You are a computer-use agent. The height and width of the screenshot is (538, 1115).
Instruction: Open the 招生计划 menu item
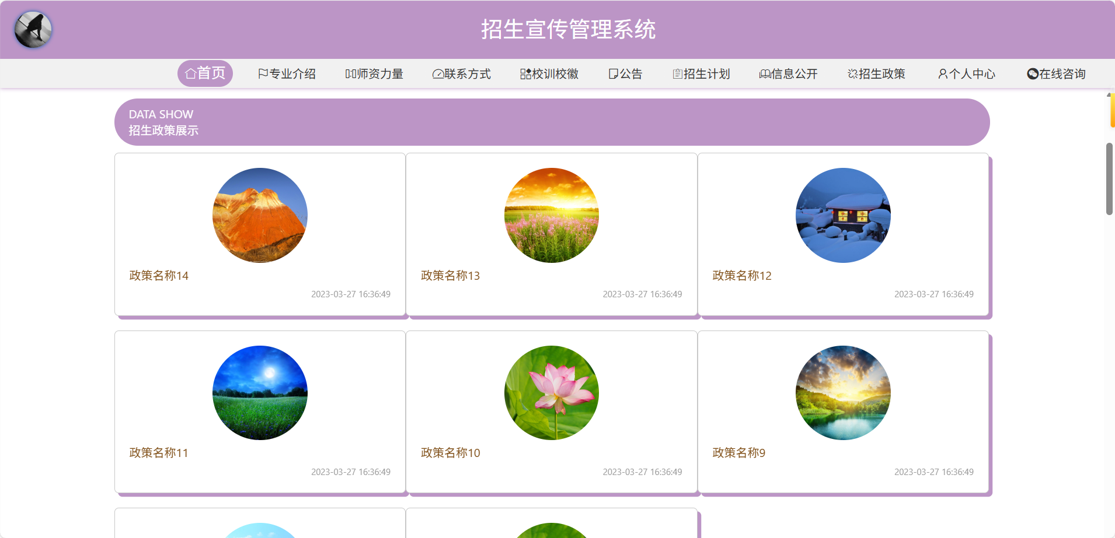pos(701,74)
